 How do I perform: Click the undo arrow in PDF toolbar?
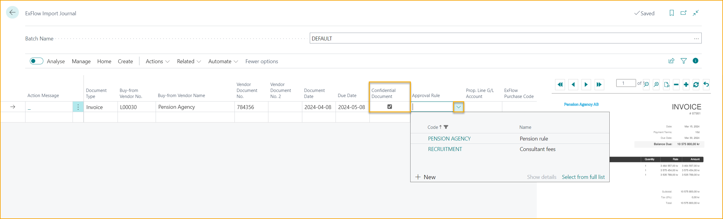click(x=706, y=84)
